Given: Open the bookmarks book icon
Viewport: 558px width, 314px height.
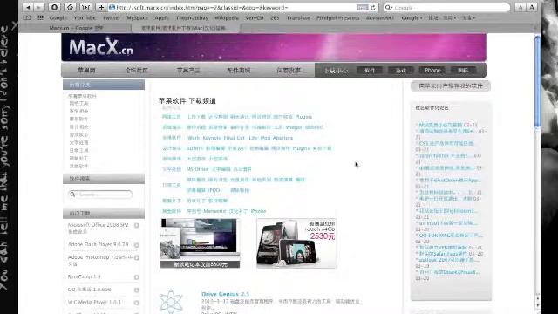Looking at the screenshot, I should coord(27,17).
